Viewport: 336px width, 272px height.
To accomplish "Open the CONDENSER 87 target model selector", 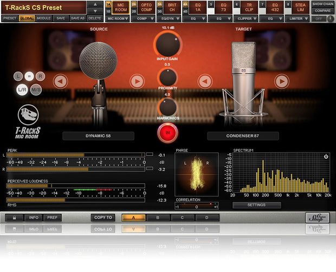I will coord(243,136).
